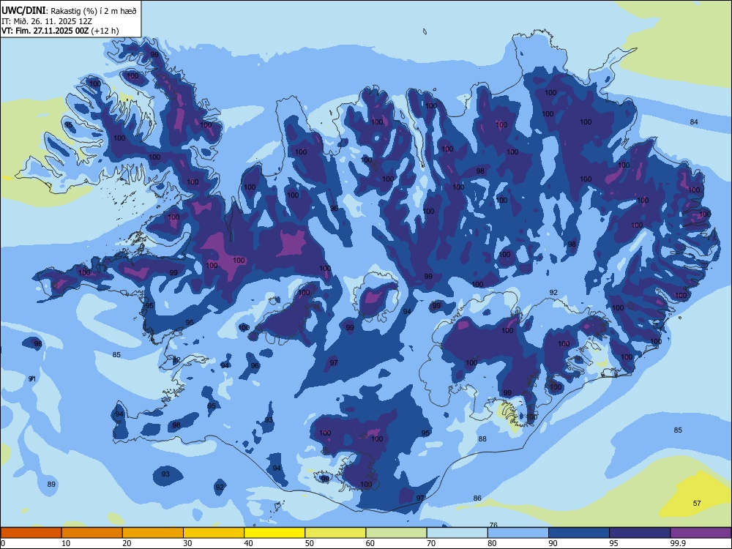Click the legend tick label '30'

(187, 543)
